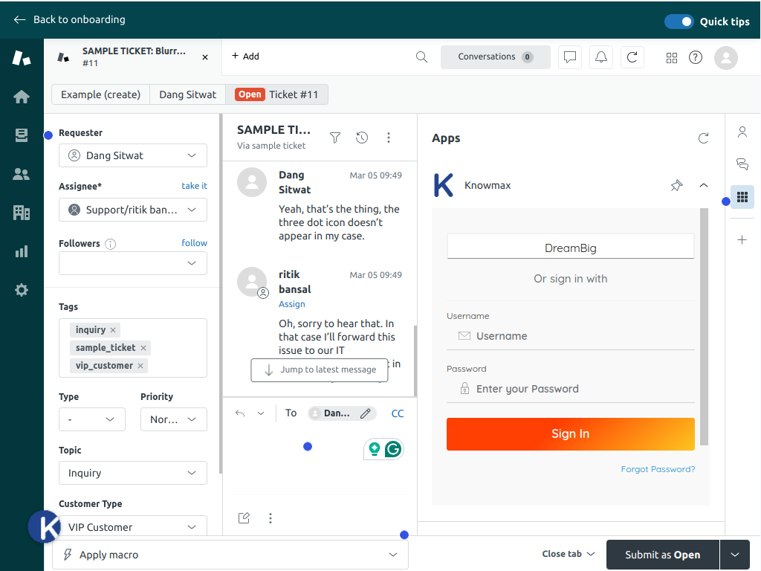
Task: Switch to the Dang Sitwat tab
Action: tap(187, 94)
